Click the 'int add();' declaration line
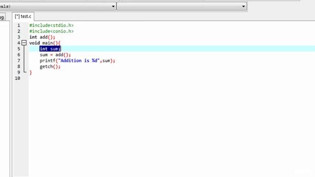This screenshot has width=315, height=177. (x=42, y=37)
